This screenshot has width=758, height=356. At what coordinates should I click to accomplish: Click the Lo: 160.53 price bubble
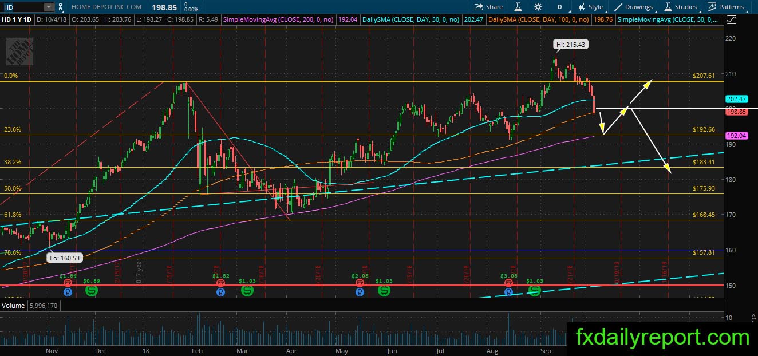point(64,258)
